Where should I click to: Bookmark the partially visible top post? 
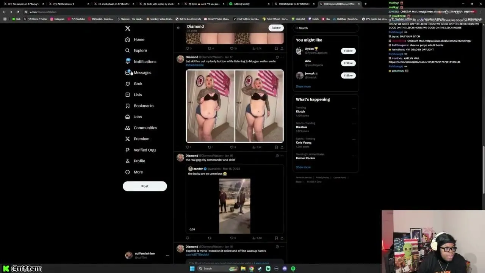point(276,49)
